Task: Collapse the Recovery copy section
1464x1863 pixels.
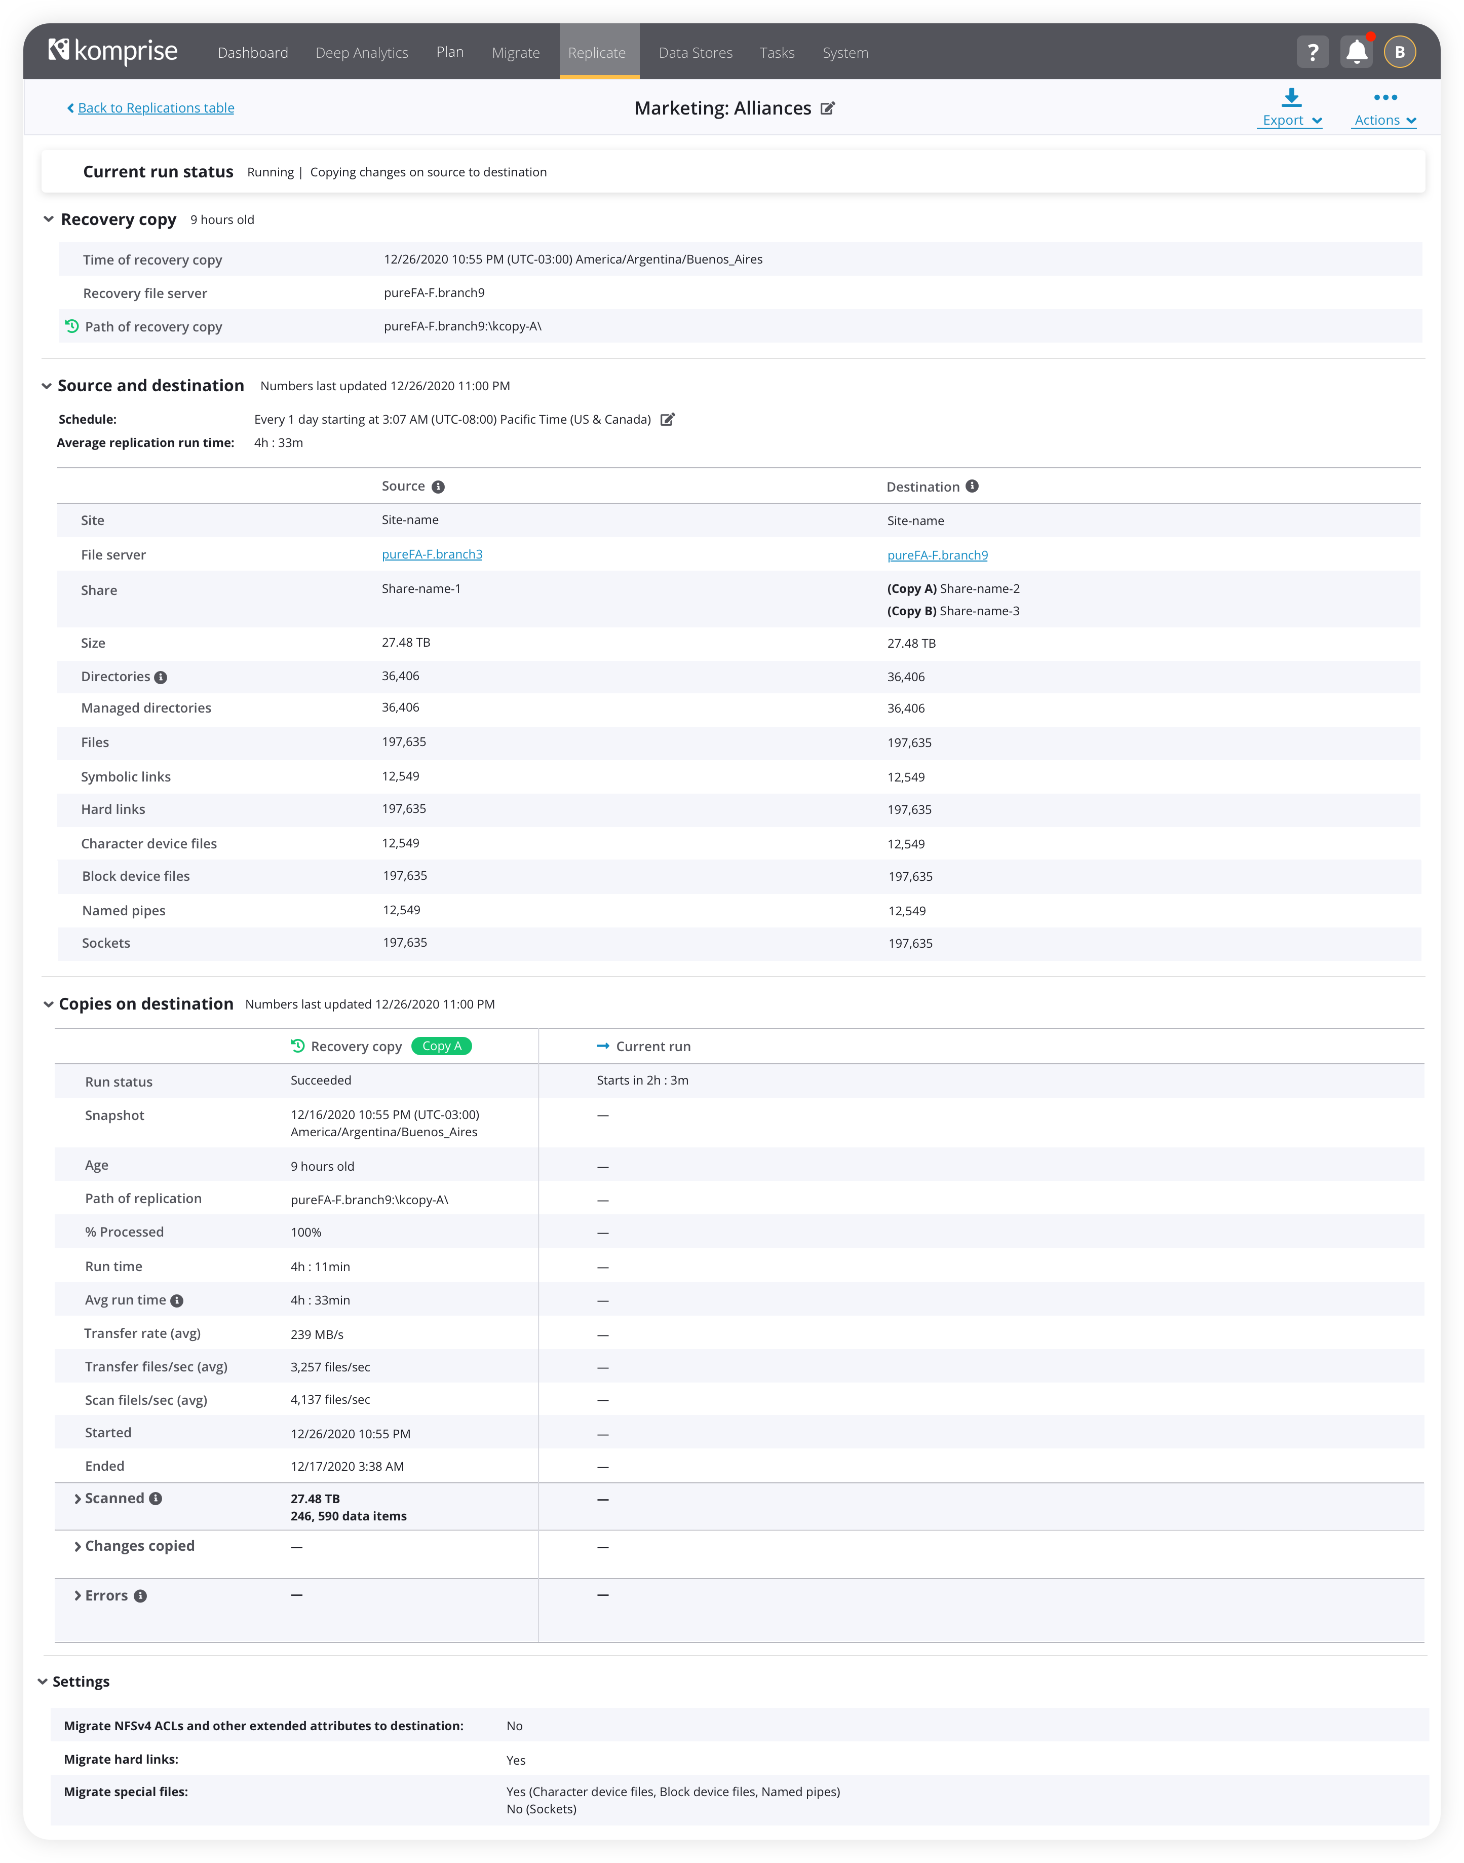Action: pos(49,219)
